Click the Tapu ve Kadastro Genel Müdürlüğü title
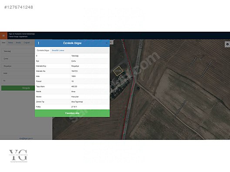Image resolution: width=230 pixels, height=172 pixels. (22, 34)
